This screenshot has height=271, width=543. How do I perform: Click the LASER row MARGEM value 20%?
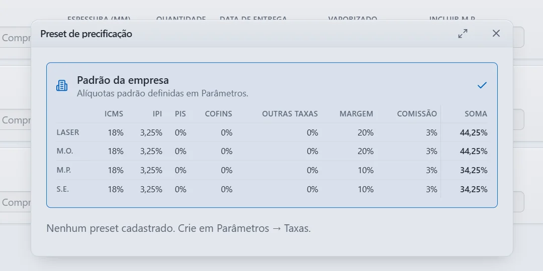[366, 132]
